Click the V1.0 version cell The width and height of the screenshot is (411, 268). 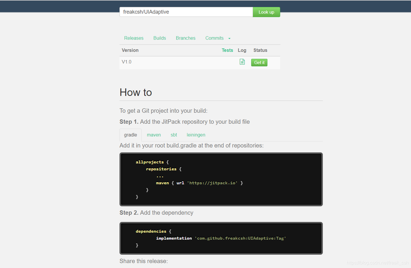(126, 62)
